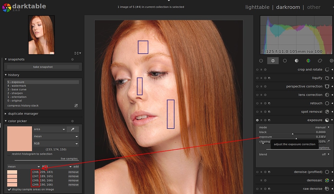
Task: Click the take snapshot button
Action: 42,67
